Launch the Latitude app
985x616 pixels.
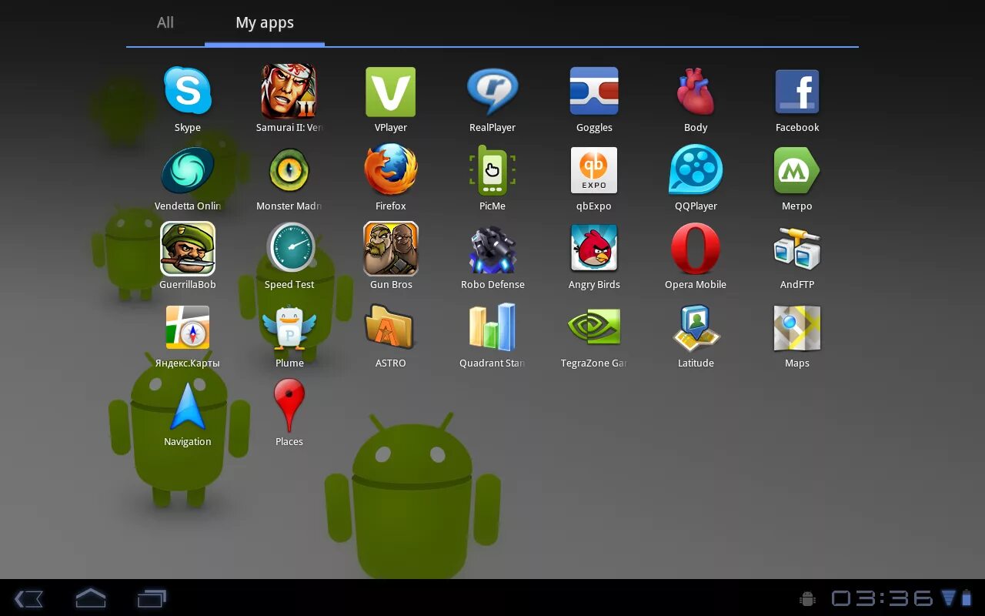[696, 327]
